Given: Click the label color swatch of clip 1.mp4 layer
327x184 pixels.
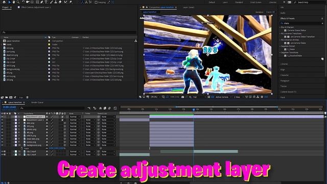Looking at the screenshot, I should tap(16, 154).
